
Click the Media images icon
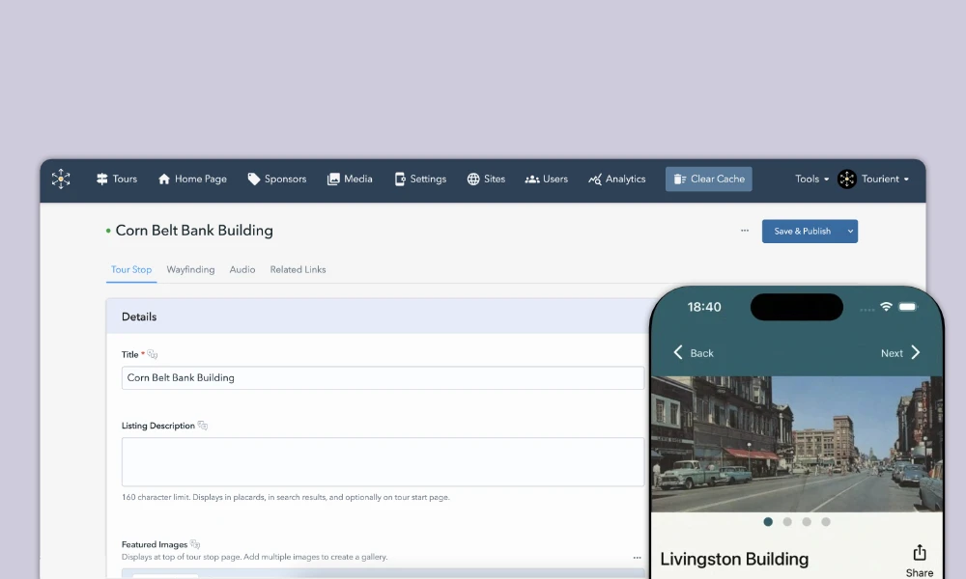(333, 179)
